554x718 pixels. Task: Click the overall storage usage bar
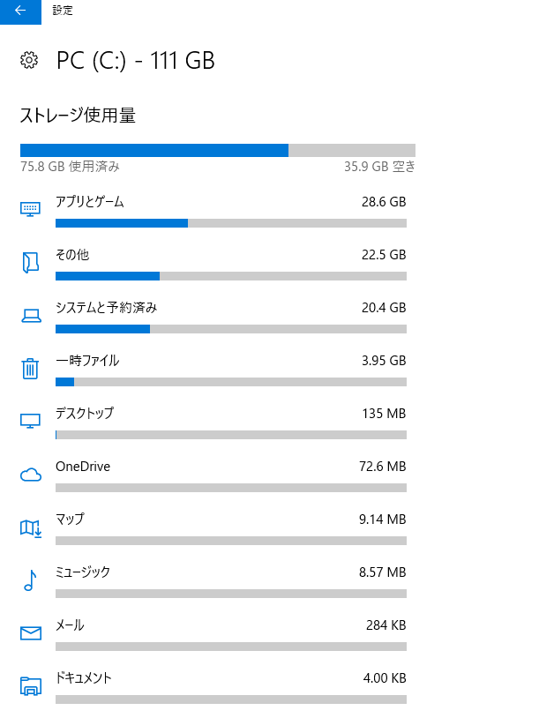(x=218, y=150)
